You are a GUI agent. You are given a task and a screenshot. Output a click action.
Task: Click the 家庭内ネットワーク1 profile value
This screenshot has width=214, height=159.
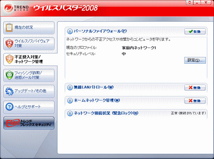(x=139, y=48)
